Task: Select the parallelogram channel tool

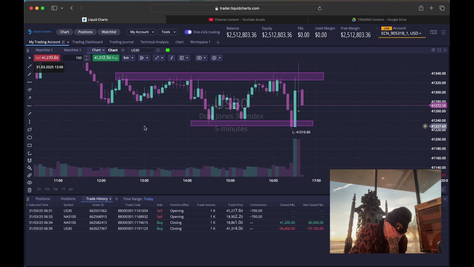Action: 30,129
